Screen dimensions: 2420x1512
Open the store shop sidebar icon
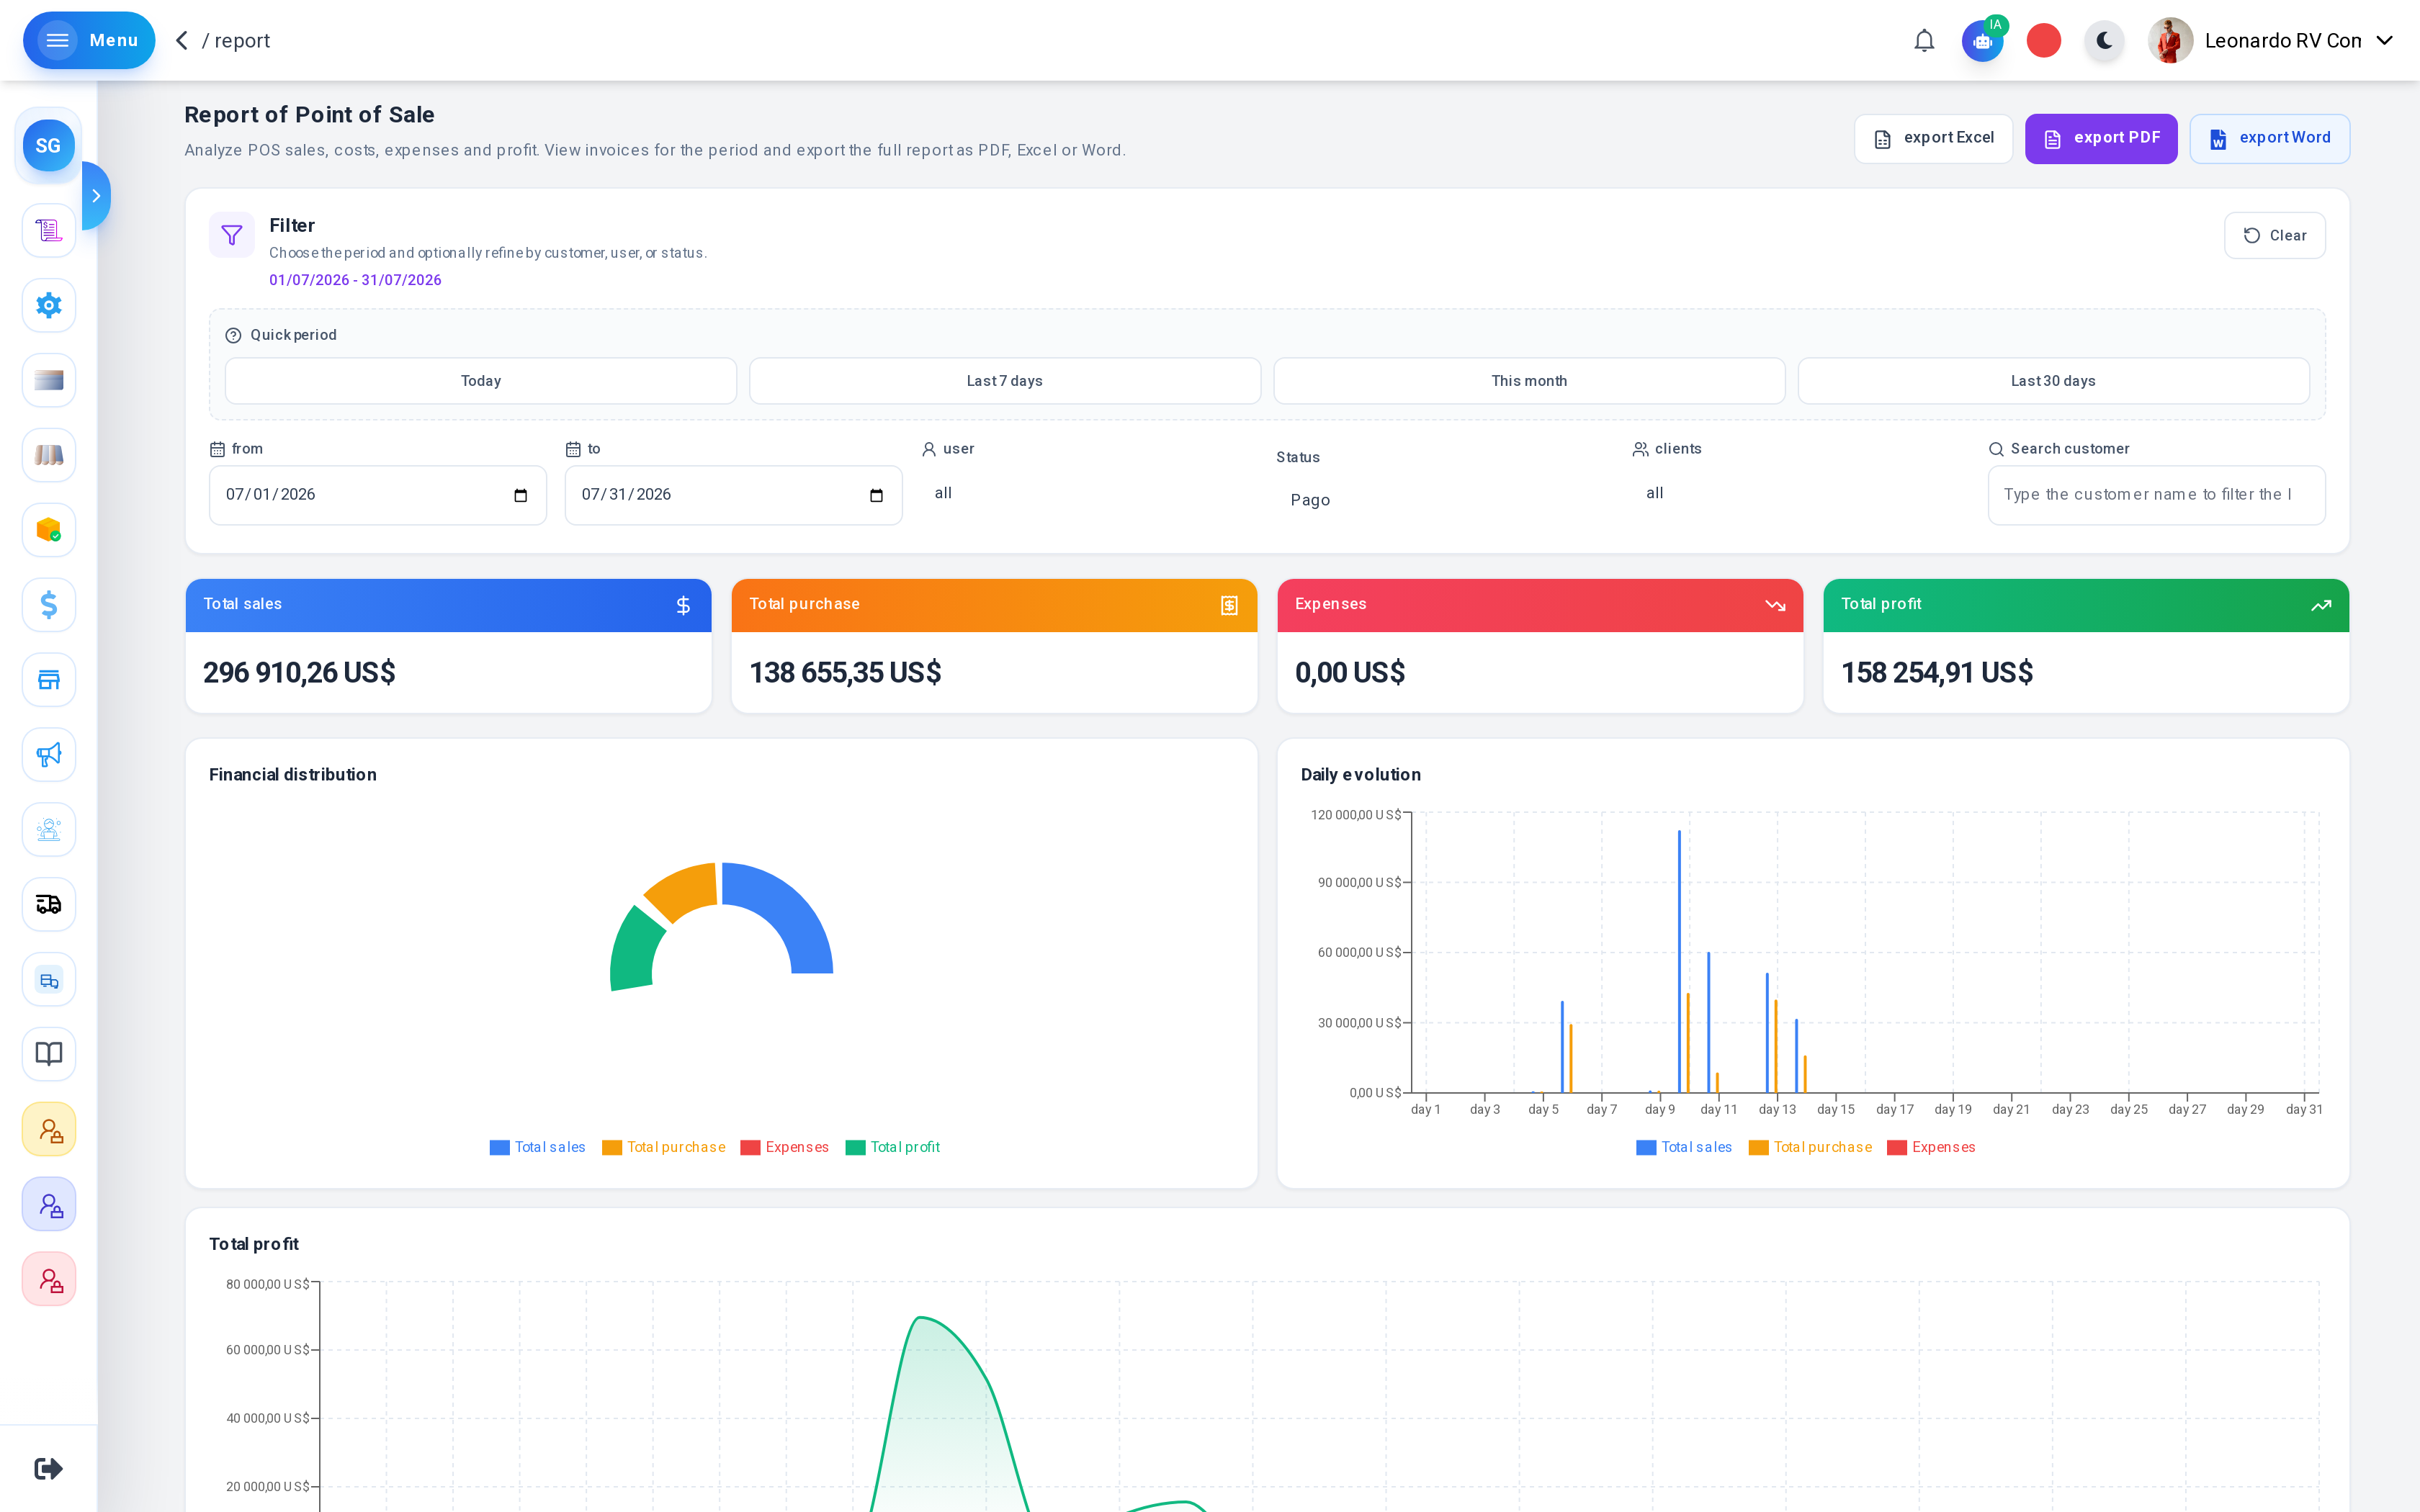[49, 680]
